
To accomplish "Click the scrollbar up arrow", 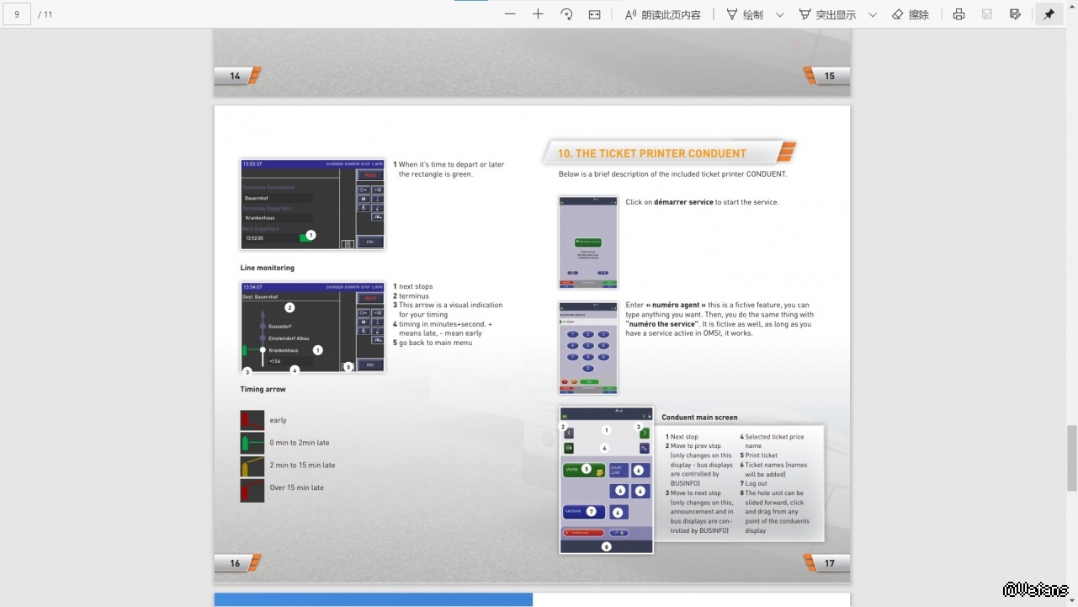I will tap(1071, 35).
